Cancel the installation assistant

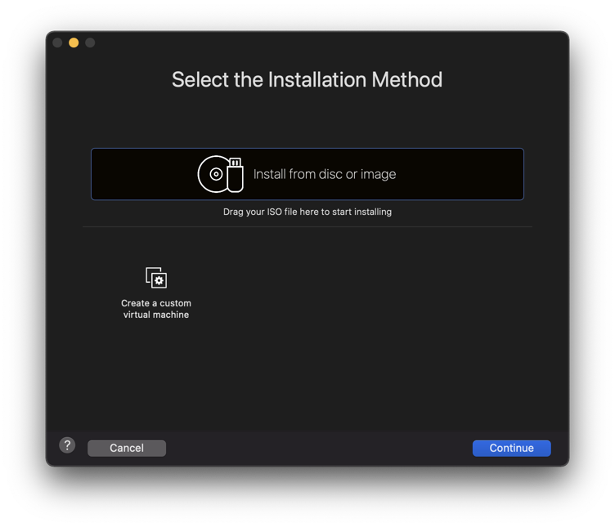pos(127,448)
